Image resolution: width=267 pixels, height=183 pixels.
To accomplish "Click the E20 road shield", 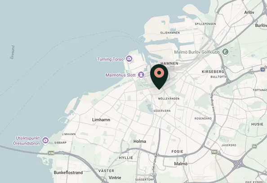I will (x=51, y=152).
